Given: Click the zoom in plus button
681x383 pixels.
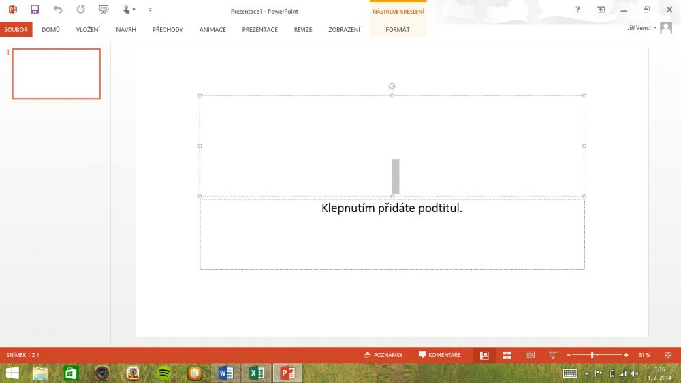Looking at the screenshot, I should [626, 355].
